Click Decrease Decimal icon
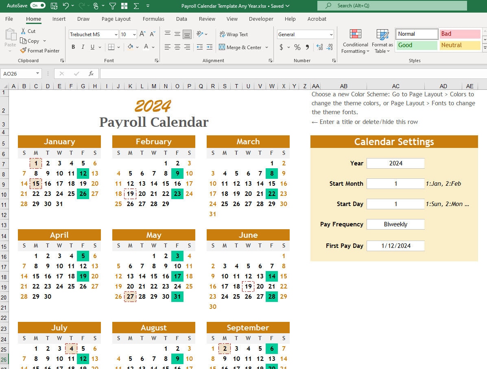The image size is (487, 369). (330, 47)
